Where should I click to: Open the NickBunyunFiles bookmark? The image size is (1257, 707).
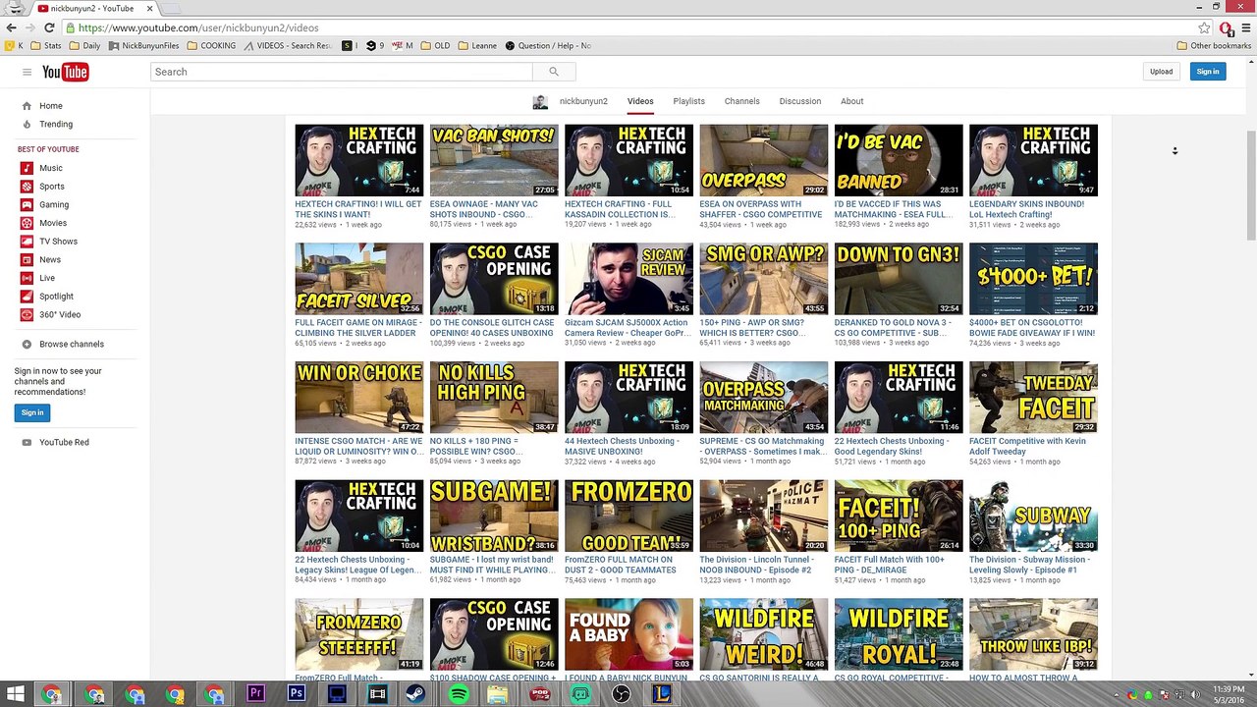point(143,46)
